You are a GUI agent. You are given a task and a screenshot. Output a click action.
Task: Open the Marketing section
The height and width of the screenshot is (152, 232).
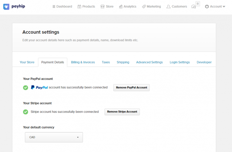(x=151, y=7)
